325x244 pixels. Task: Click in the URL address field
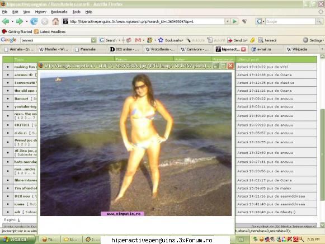(147, 21)
